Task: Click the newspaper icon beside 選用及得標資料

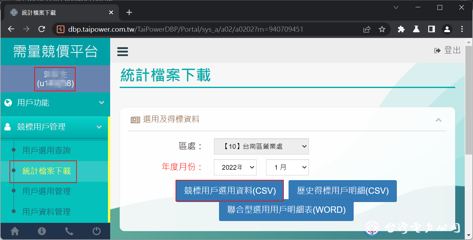Action: (x=135, y=120)
